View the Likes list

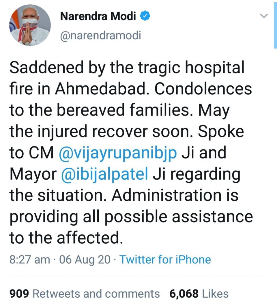(x=215, y=294)
